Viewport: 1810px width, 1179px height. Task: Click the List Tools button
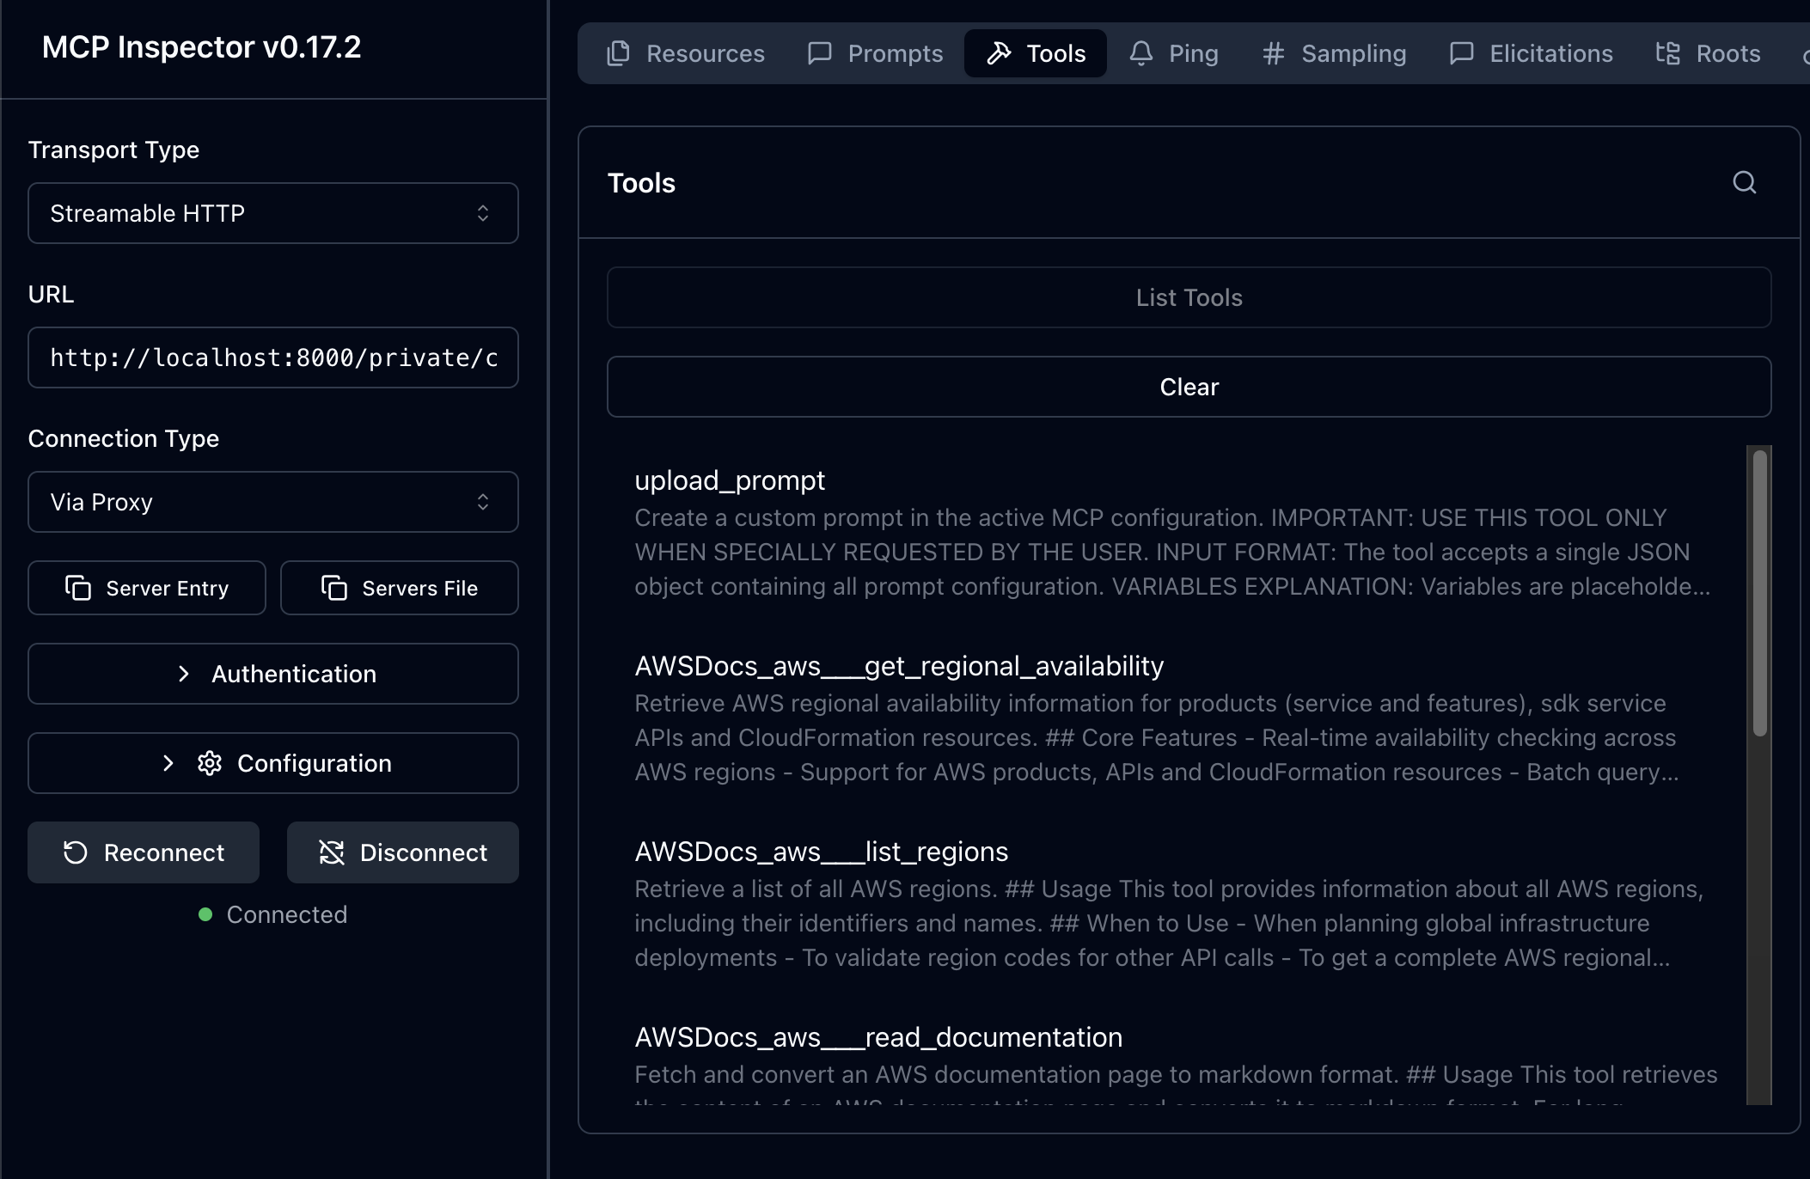pyautogui.click(x=1189, y=297)
